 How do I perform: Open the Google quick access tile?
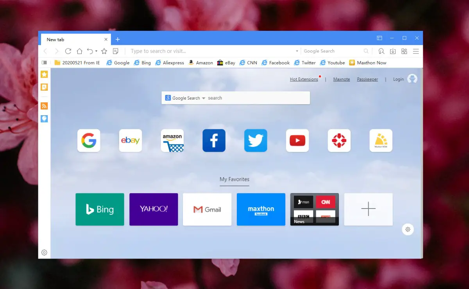tap(89, 141)
